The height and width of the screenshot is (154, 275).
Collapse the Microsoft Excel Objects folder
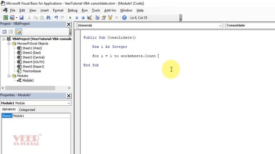9,44
